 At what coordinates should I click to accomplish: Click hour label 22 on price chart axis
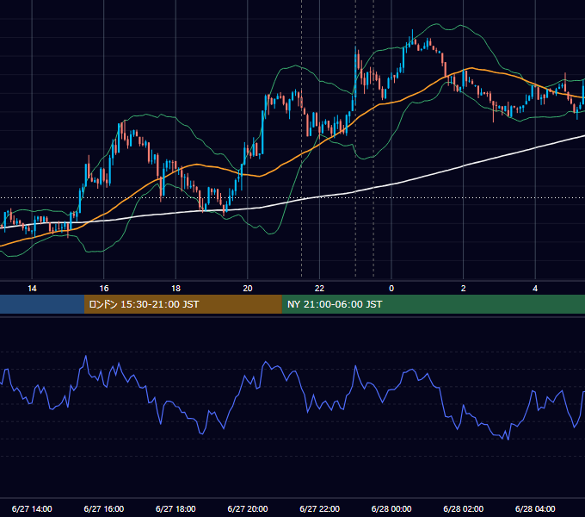click(319, 289)
